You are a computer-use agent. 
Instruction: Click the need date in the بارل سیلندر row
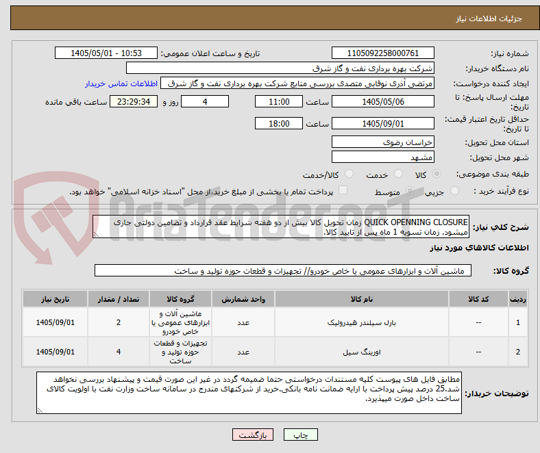point(55,322)
